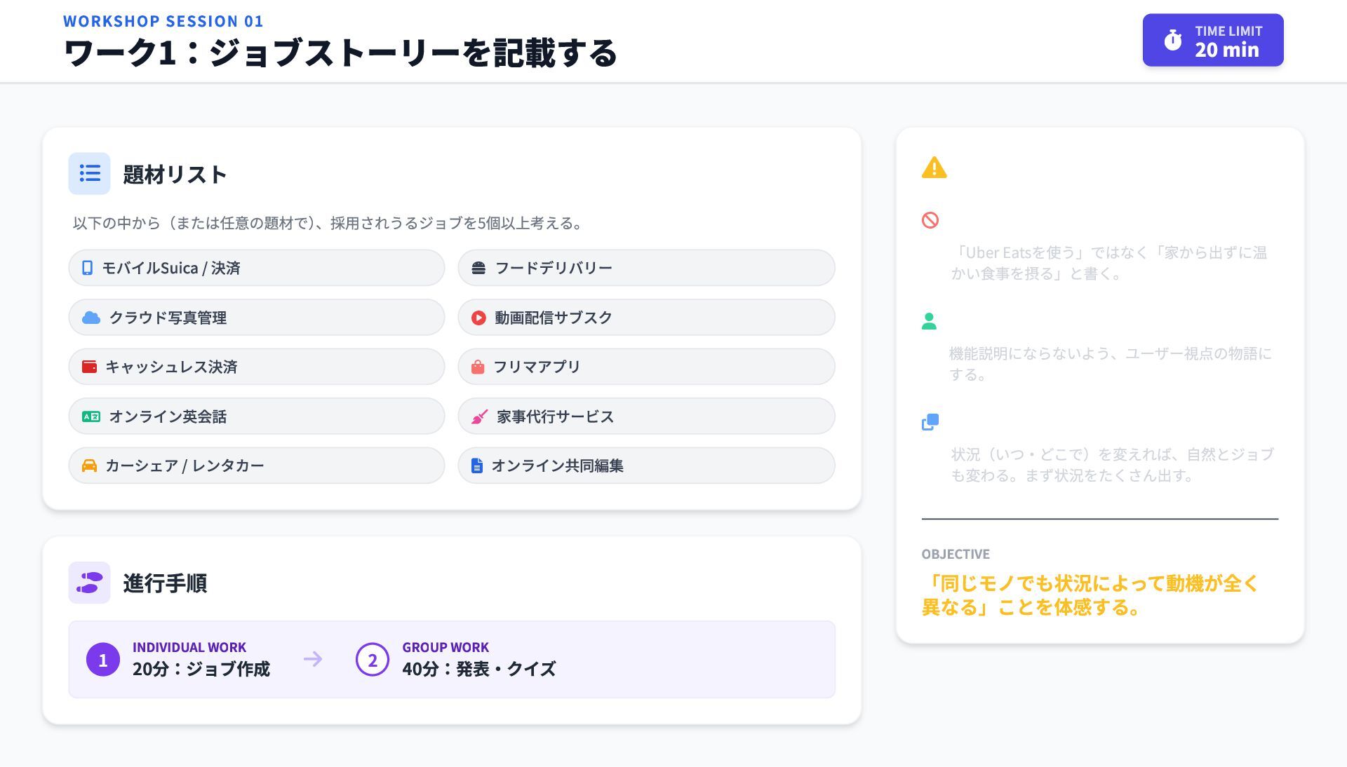Click the cloud icon in クラウド写真管理
The height and width of the screenshot is (767, 1347).
pos(91,318)
